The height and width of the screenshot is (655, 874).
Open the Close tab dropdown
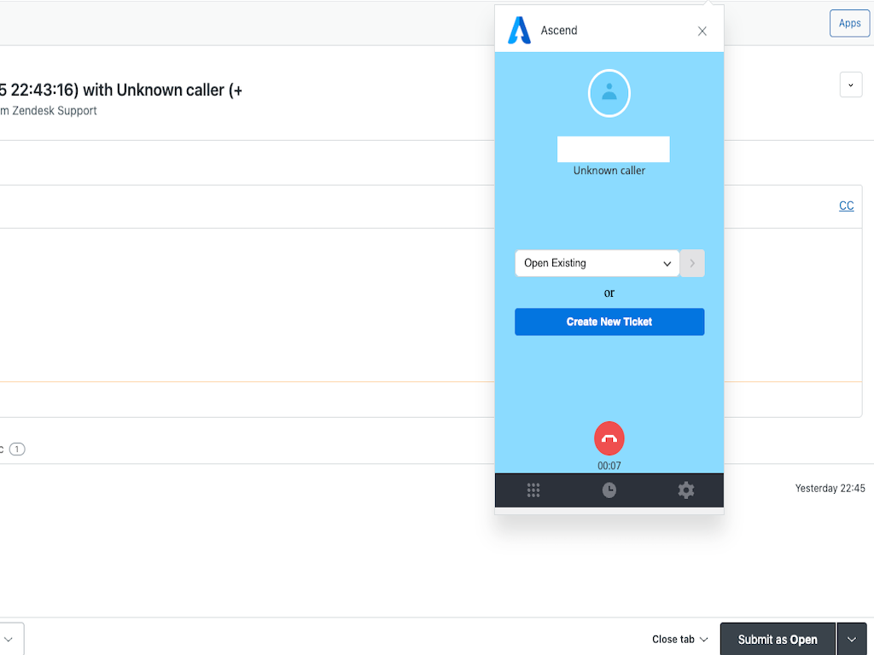coord(679,638)
